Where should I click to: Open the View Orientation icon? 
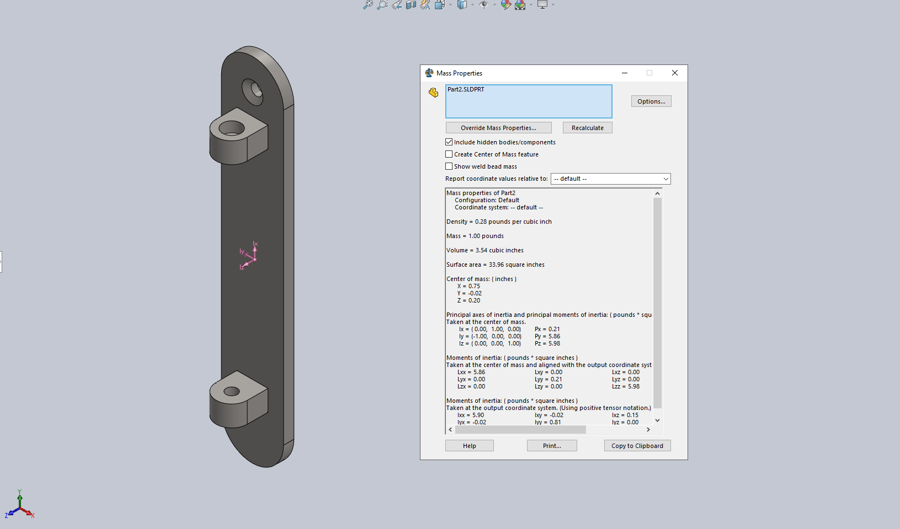pos(439,5)
